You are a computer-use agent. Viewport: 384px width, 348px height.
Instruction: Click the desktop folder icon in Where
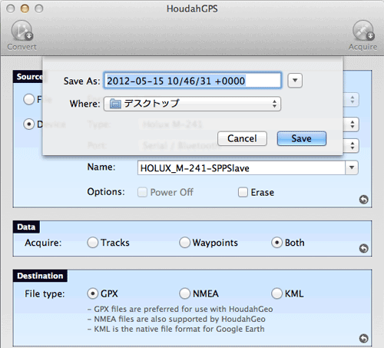tap(115, 104)
